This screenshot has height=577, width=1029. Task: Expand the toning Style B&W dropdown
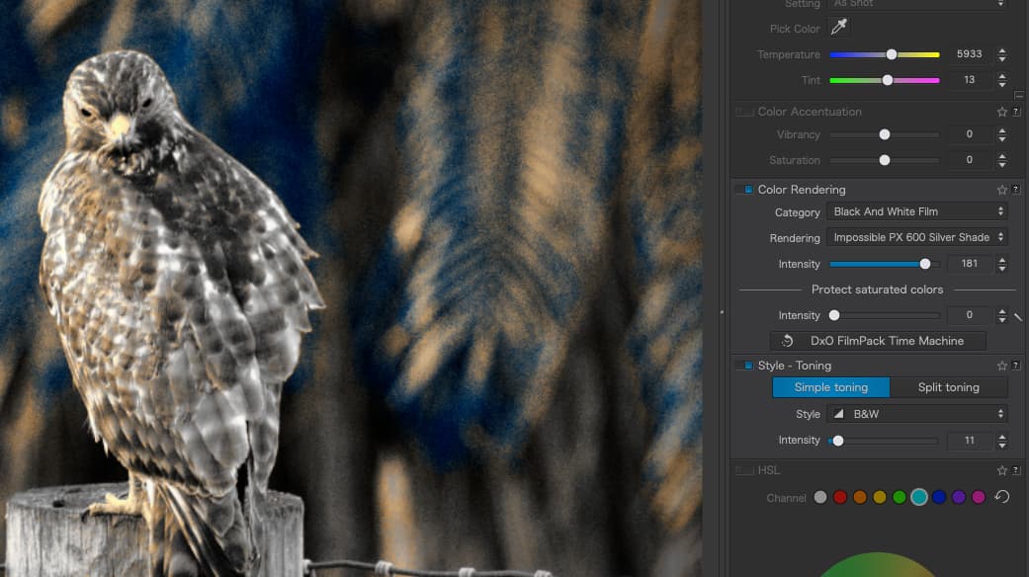click(x=918, y=414)
